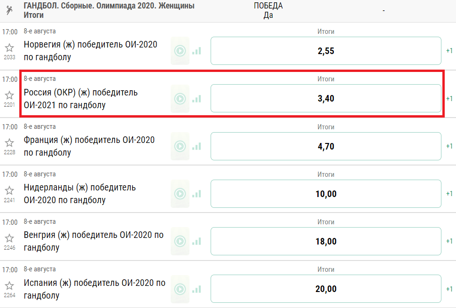Expand +1 more markets for Испания
Image resolution: width=456 pixels, height=308 pixels.
(449, 289)
